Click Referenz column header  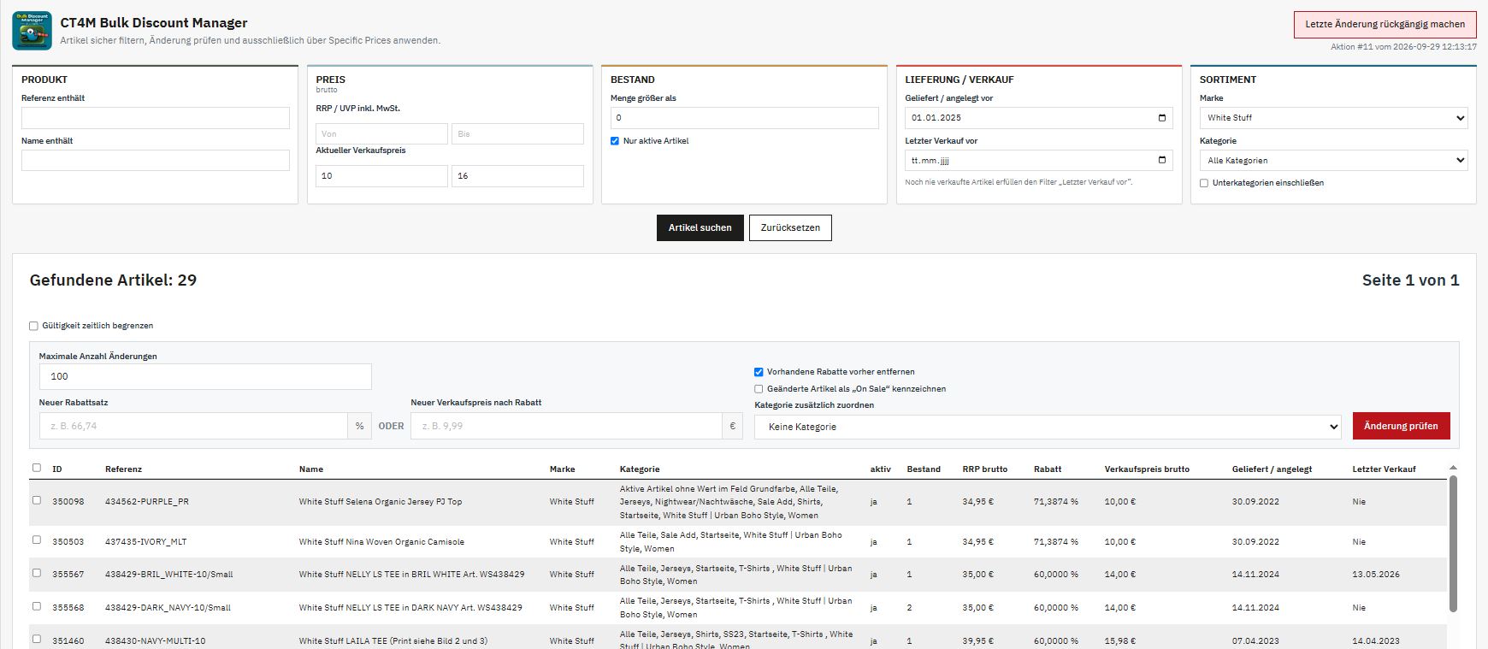tap(124, 469)
